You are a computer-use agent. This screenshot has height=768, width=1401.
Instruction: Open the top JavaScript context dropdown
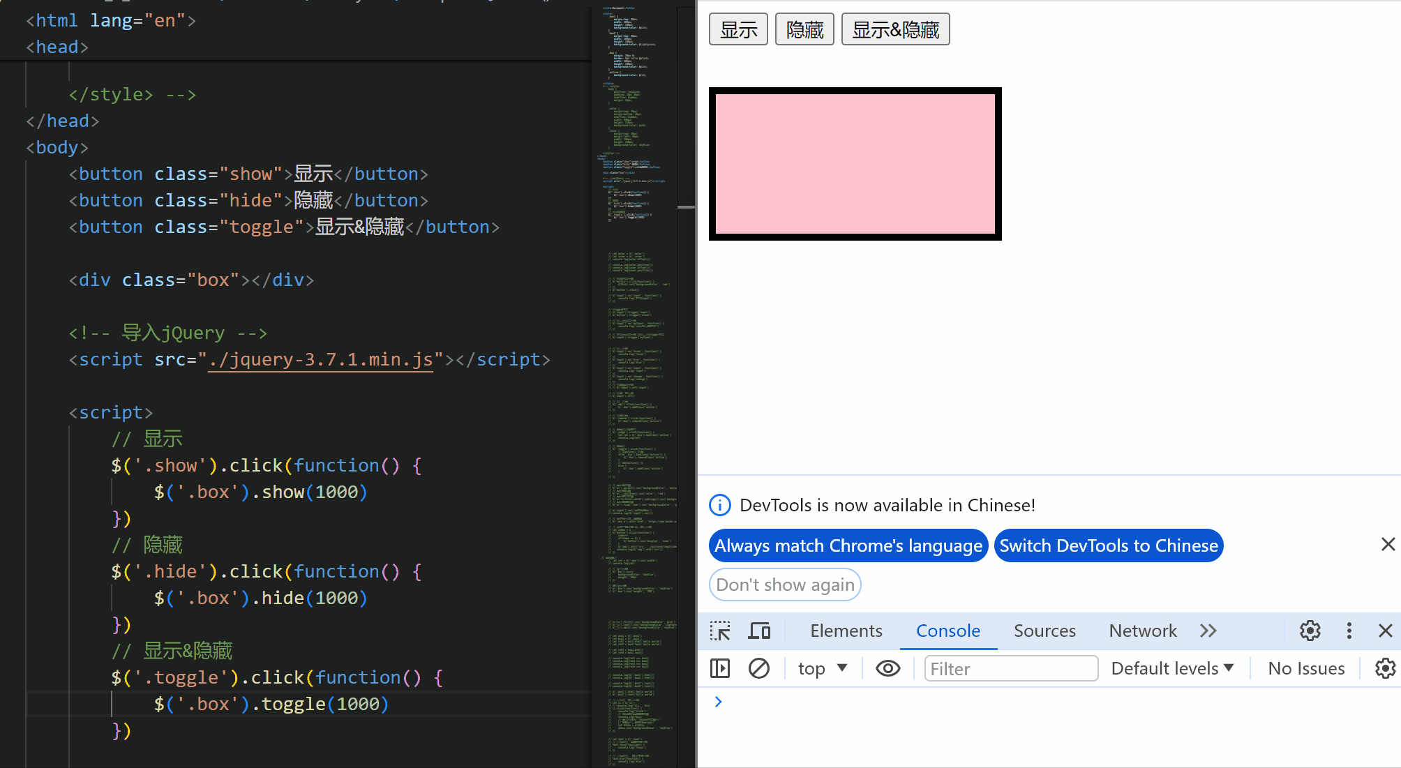point(822,669)
